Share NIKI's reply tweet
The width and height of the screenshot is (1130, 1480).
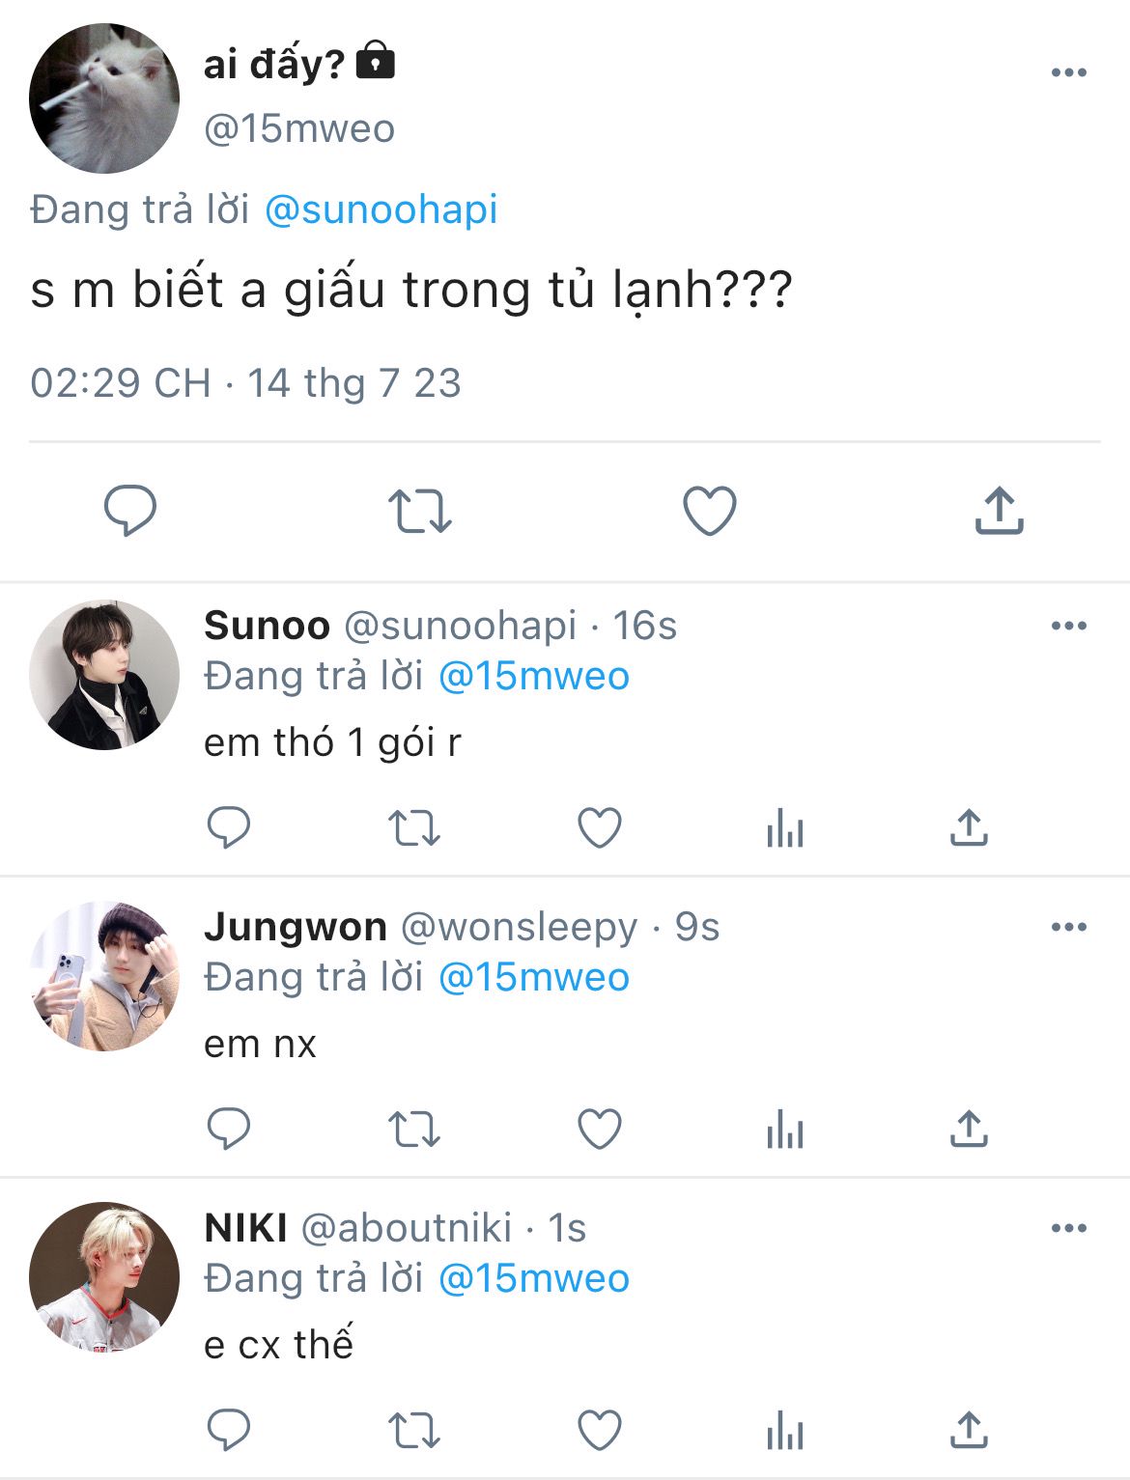pos(968,1431)
